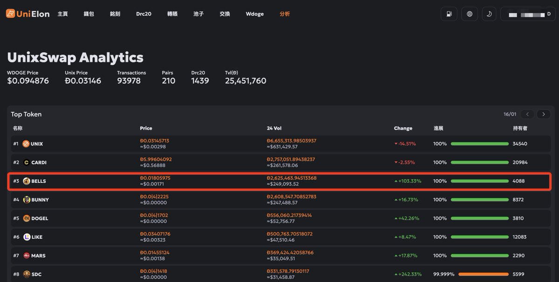Click SDC progress value 99.999%
This screenshot has width=559, height=282.
[x=443, y=274]
